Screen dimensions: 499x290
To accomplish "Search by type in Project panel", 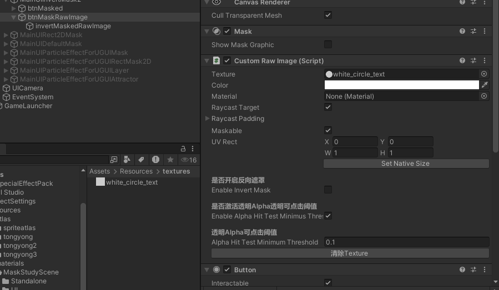I will tap(127, 160).
